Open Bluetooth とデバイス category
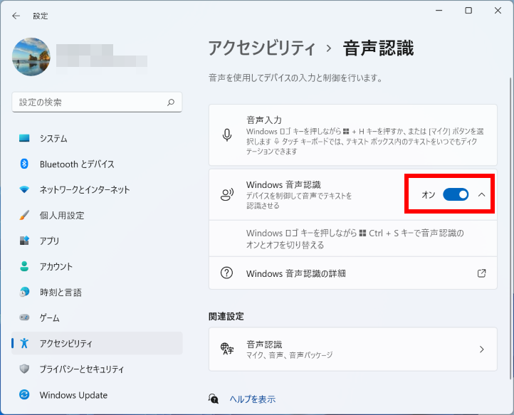The image size is (514, 415). [97, 164]
